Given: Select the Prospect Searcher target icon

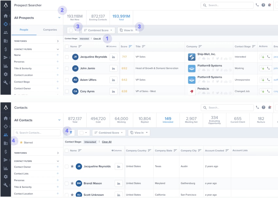Looking at the screenshot, I should [x=5, y=24].
